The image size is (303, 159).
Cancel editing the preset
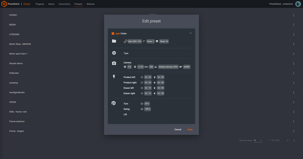pos(178,129)
